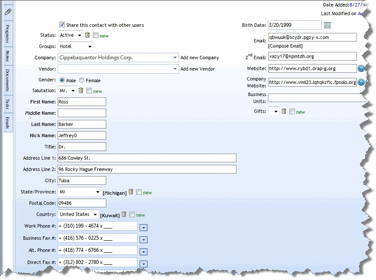Select the Female gender radio button
Viewport: 376px width, 280px height.
point(82,80)
